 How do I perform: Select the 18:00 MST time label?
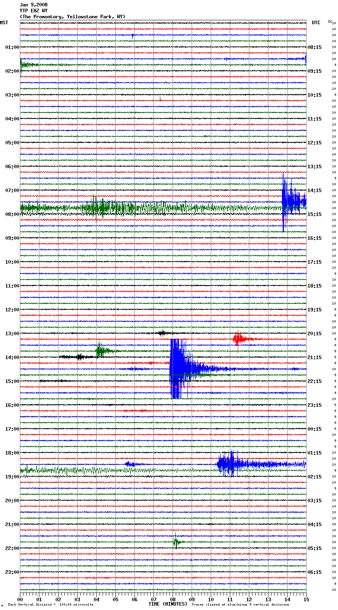coord(12,453)
